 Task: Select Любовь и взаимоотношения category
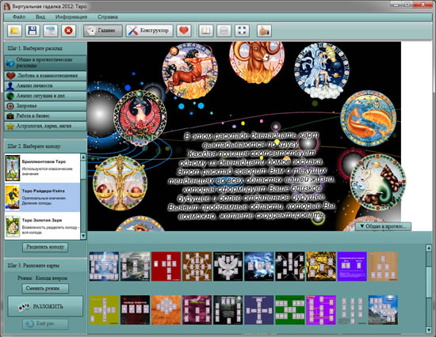tap(46, 75)
